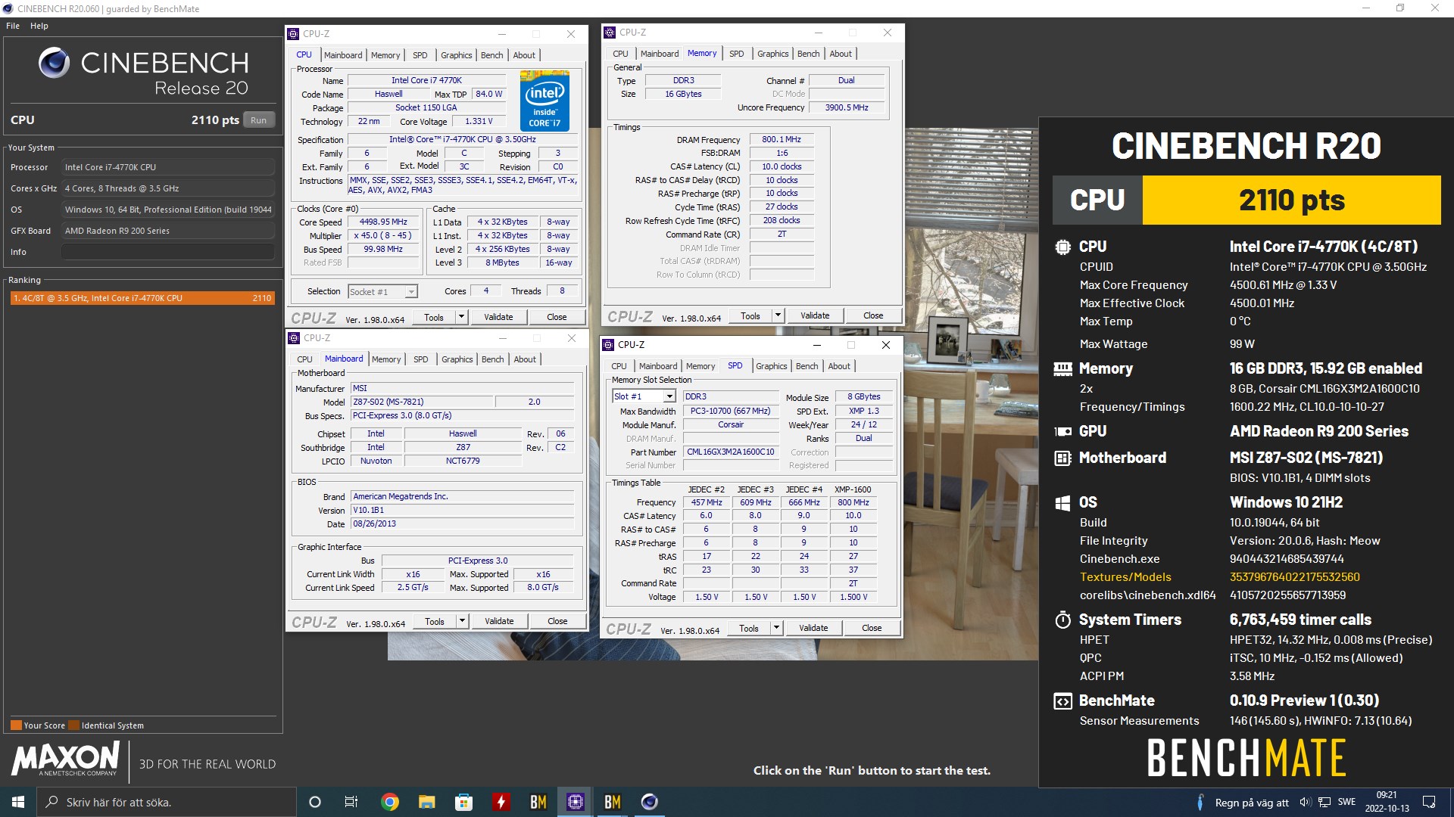
Task: Click the Memory module icon in BenchMate panel
Action: coord(1062,368)
